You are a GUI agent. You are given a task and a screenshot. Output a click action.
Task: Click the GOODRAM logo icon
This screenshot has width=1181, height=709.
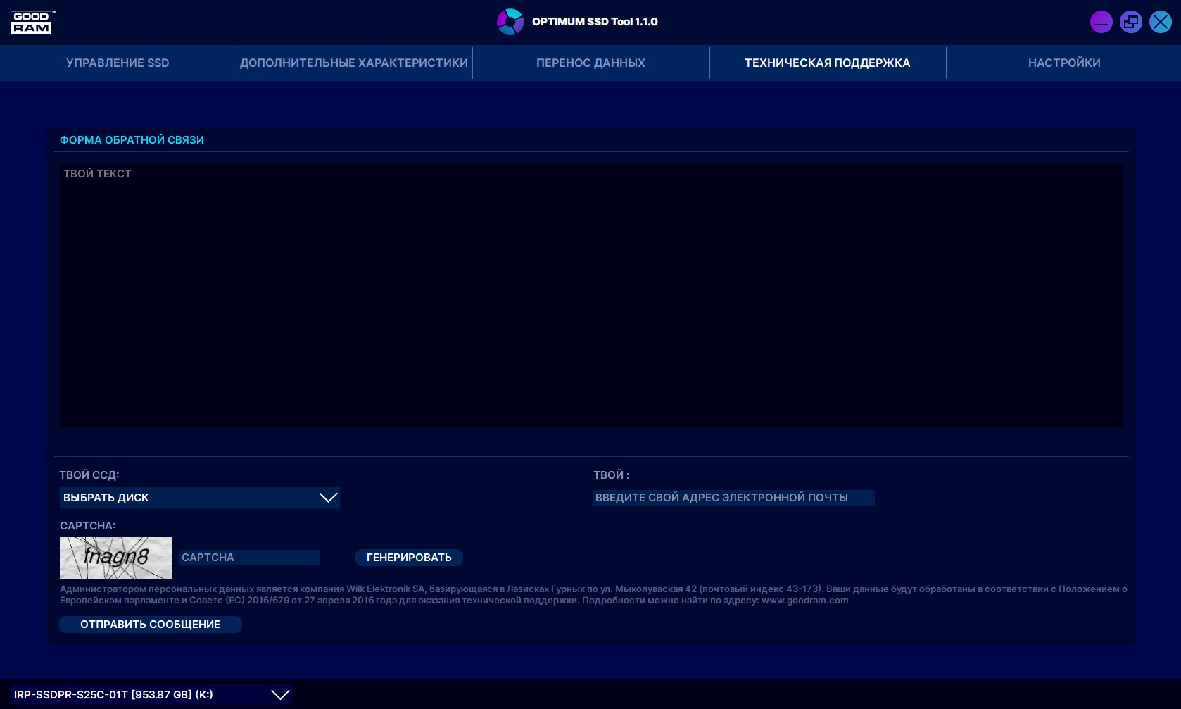(32, 22)
